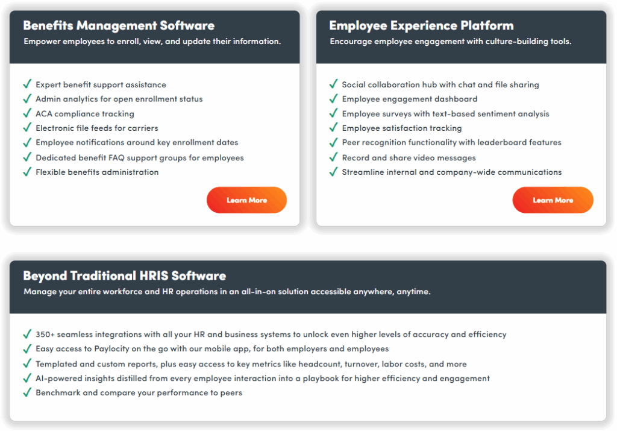Image resolution: width=617 pixels, height=431 pixels.
Task: Select the Benefits Management Software heading
Action: 119,25
